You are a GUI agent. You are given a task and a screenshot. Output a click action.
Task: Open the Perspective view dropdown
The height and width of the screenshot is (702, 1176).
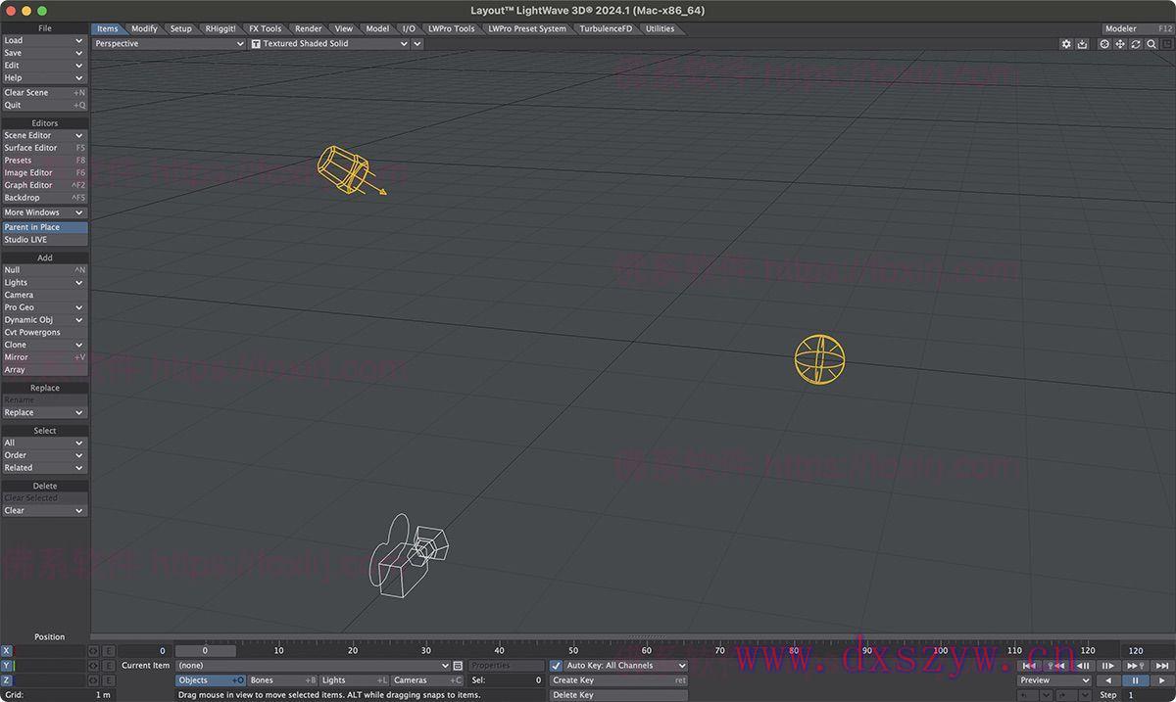coord(169,44)
